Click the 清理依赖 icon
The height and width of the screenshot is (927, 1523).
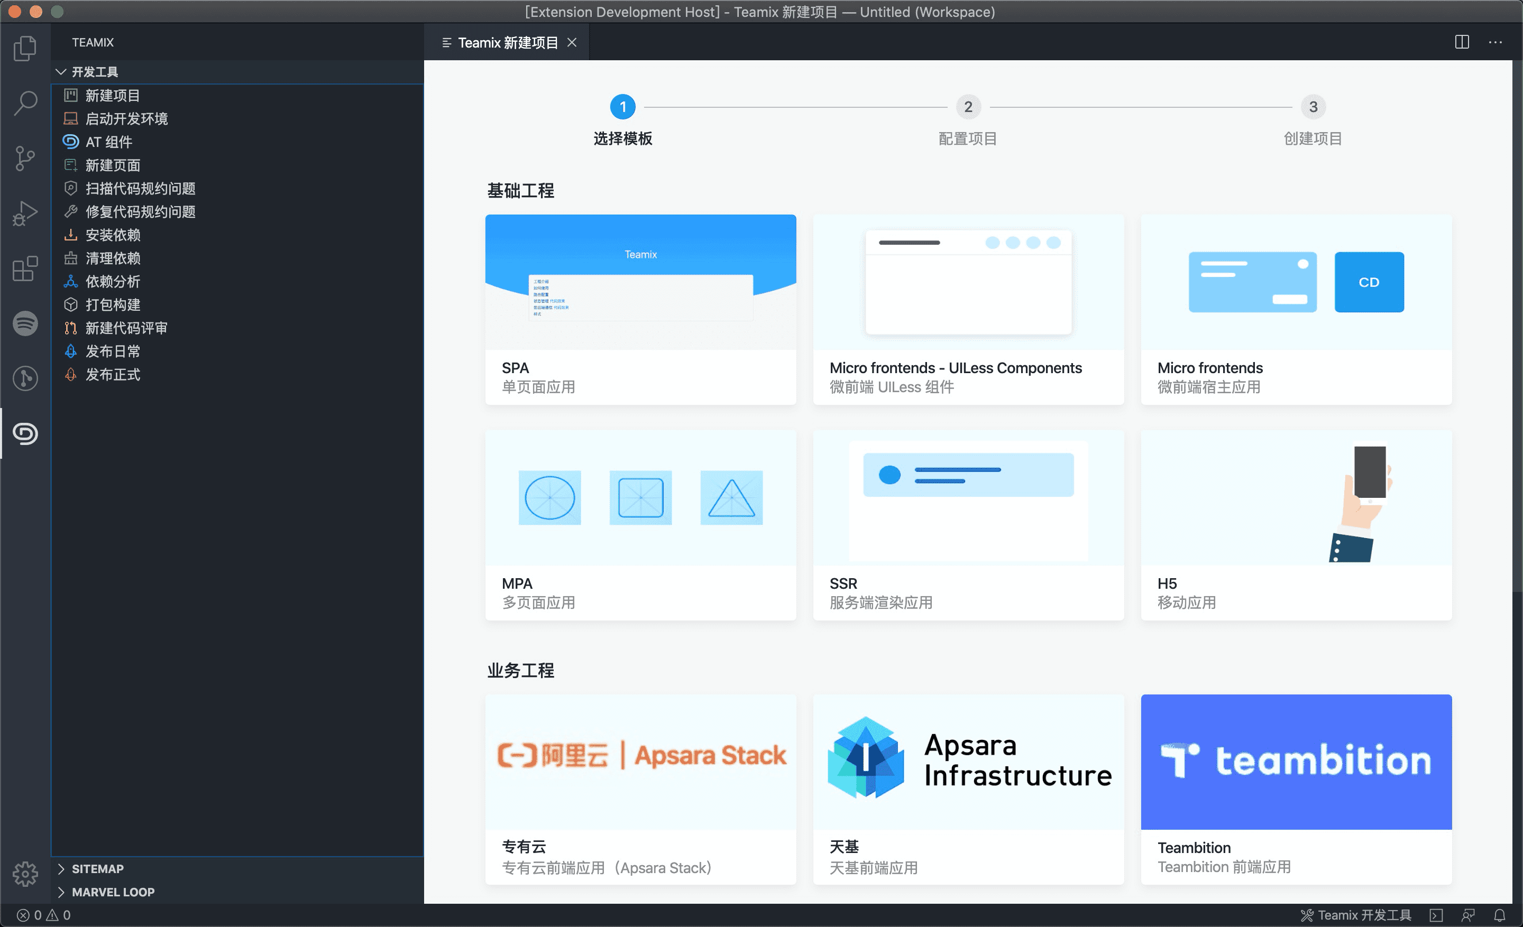[x=70, y=258]
